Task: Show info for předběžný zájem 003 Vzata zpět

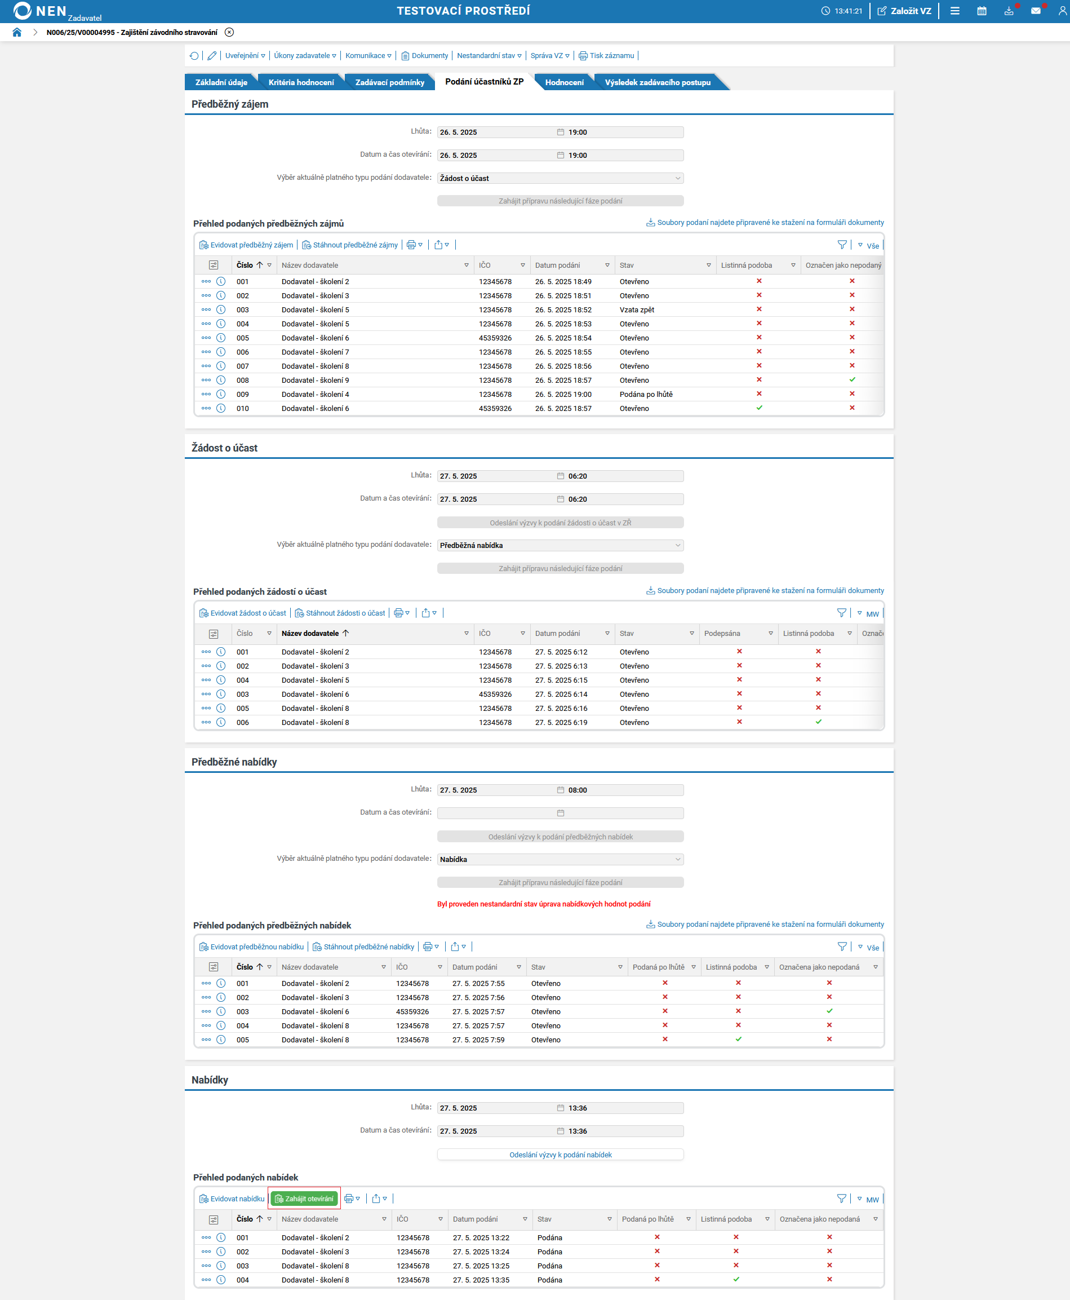Action: [x=221, y=309]
